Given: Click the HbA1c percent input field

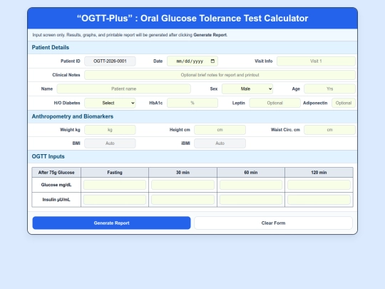Looking at the screenshot, I should point(192,103).
